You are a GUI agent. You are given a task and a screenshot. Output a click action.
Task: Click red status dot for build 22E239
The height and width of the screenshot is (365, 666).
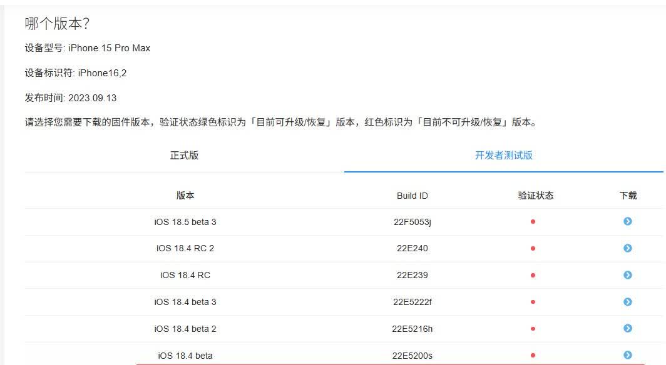tap(533, 275)
